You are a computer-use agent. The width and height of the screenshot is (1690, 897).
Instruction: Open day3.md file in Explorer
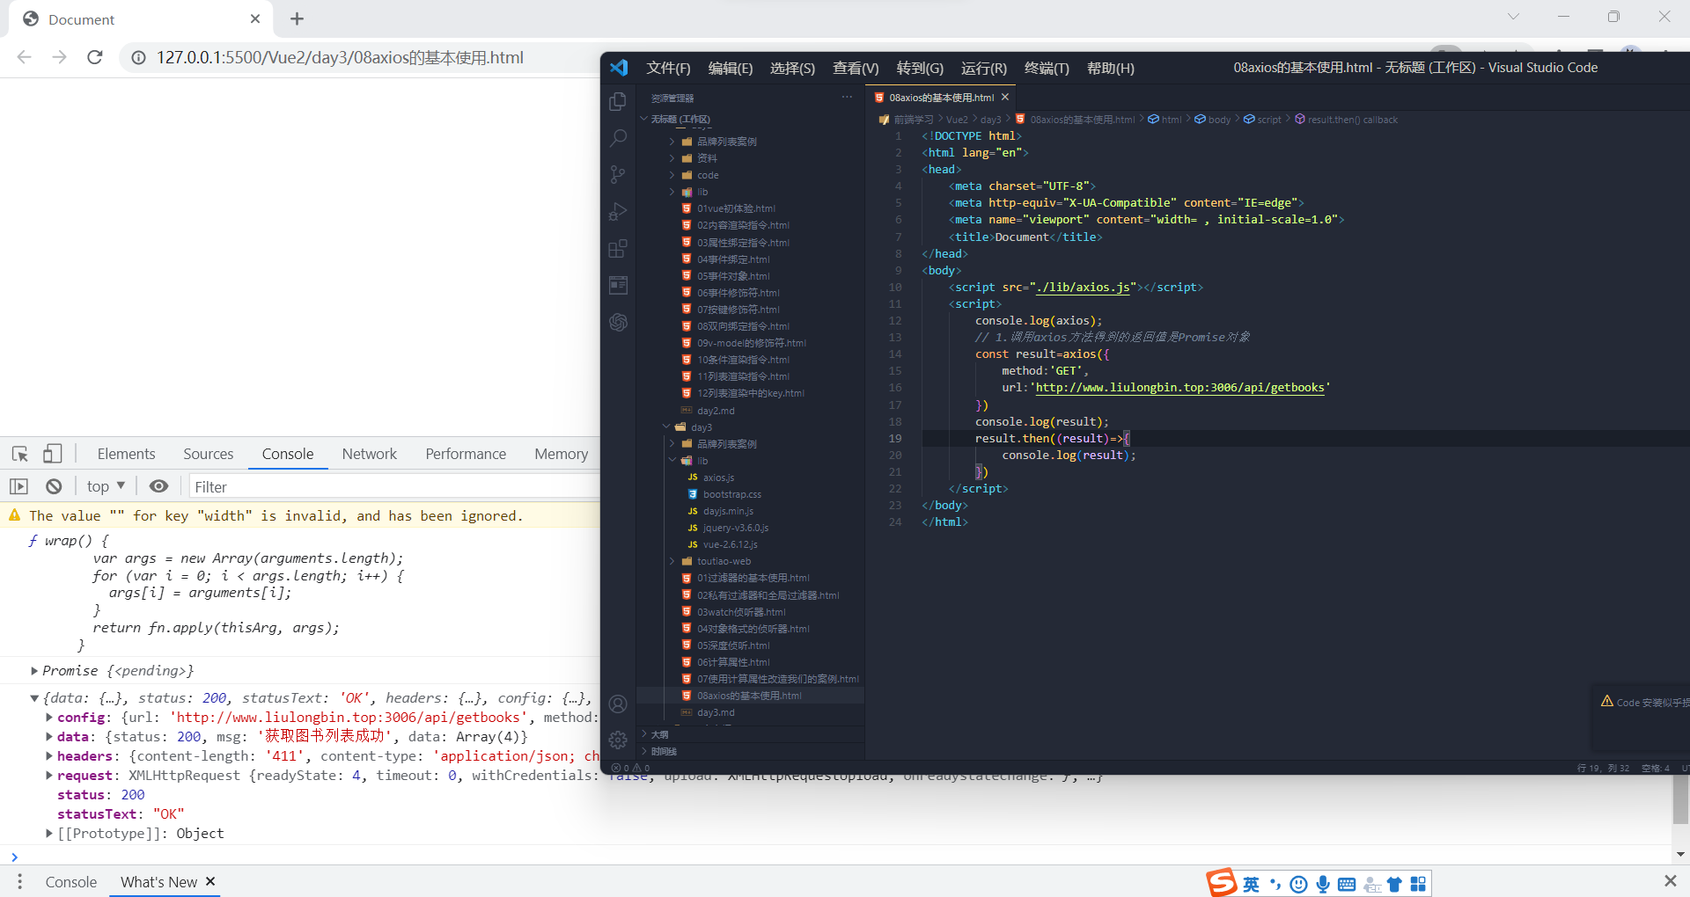[716, 712]
